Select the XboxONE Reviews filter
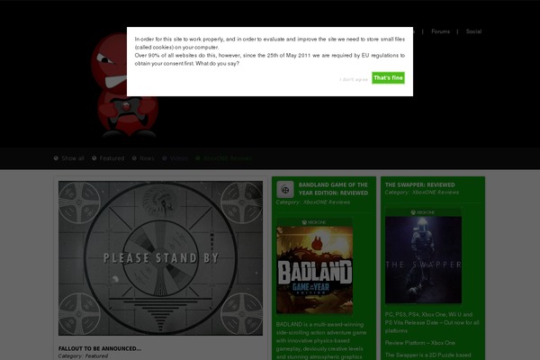 click(228, 158)
